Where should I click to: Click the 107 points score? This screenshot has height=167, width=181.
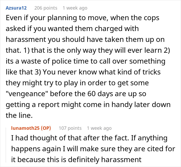pos(70,128)
